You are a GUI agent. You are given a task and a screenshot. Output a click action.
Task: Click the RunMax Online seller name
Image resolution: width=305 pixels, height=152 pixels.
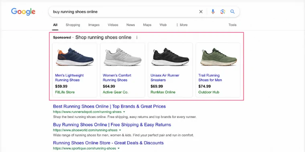(163, 92)
